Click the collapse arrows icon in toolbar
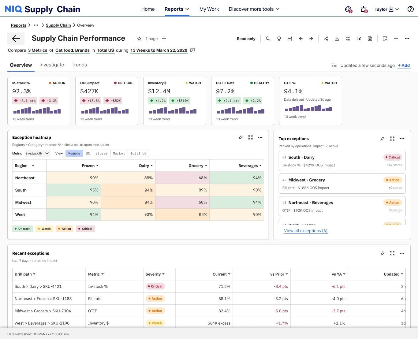This screenshot has width=418, height=339. (348, 39)
